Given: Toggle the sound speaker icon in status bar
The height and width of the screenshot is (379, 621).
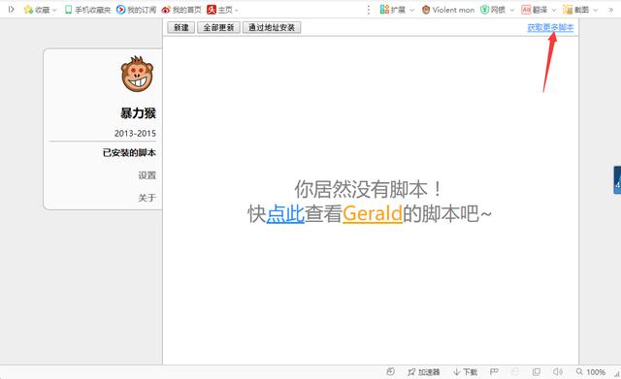Looking at the screenshot, I should (558, 371).
